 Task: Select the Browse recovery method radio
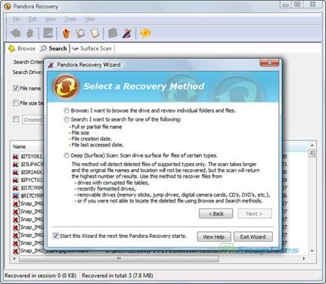point(67,110)
